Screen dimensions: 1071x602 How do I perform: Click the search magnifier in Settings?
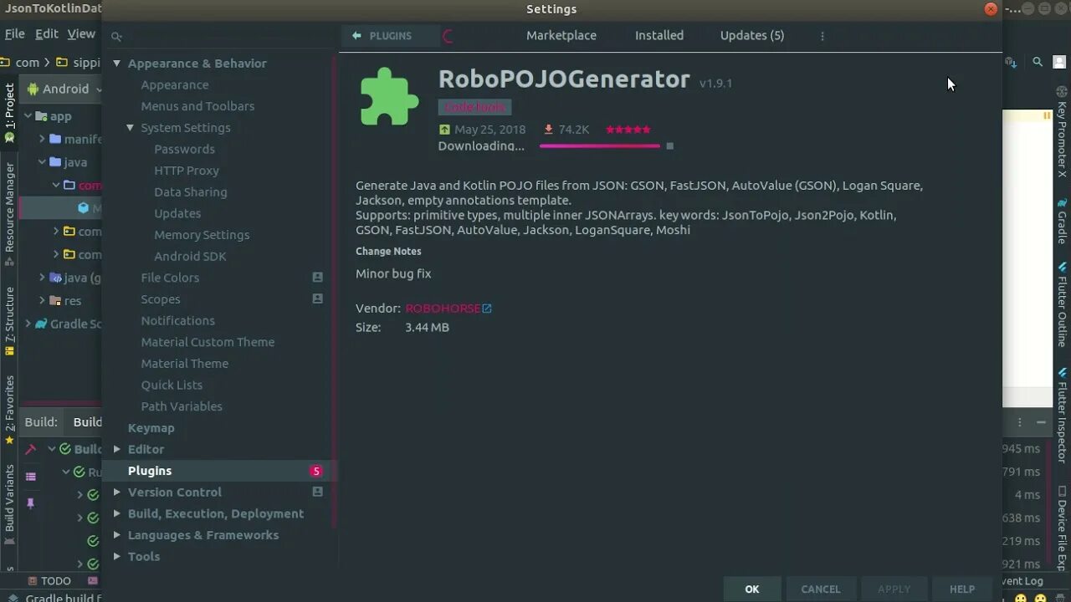[116, 36]
